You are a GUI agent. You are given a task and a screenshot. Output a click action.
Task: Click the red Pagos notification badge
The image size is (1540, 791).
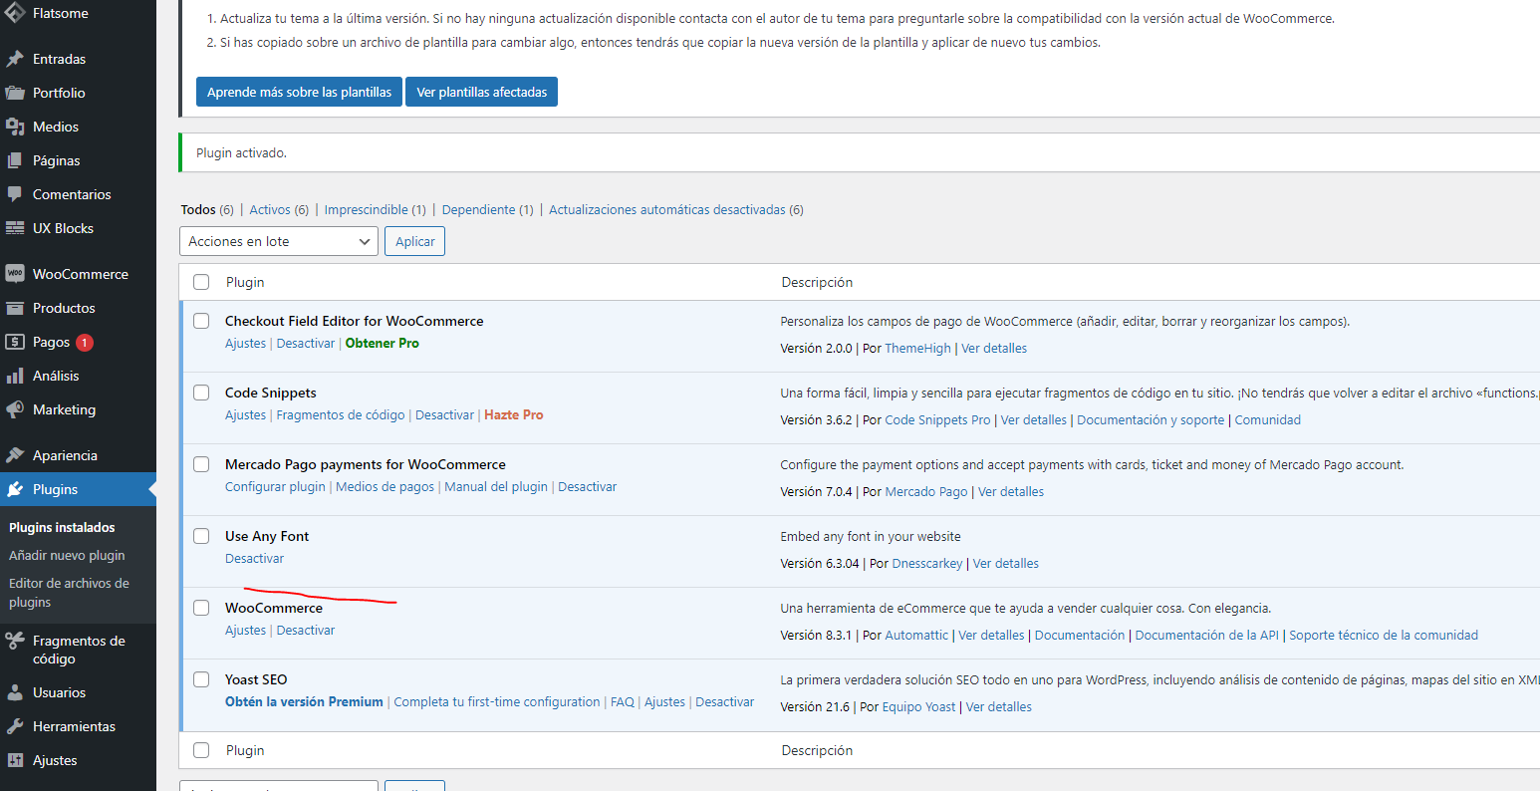click(x=85, y=342)
